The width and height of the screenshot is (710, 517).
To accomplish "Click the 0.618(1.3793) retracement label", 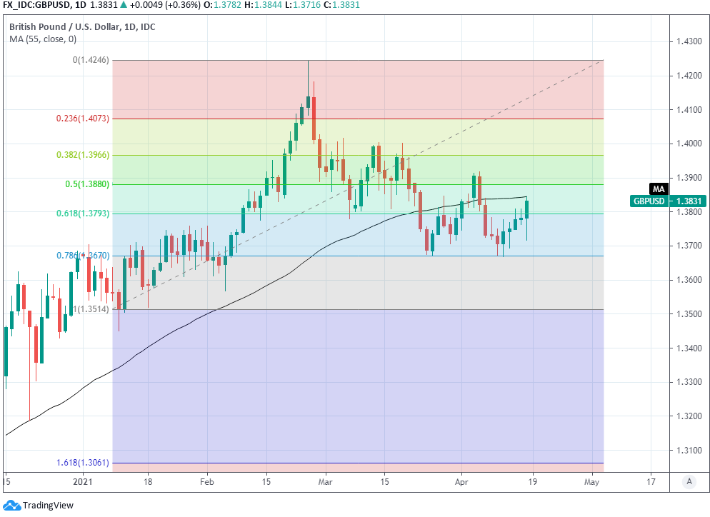I will pos(84,213).
